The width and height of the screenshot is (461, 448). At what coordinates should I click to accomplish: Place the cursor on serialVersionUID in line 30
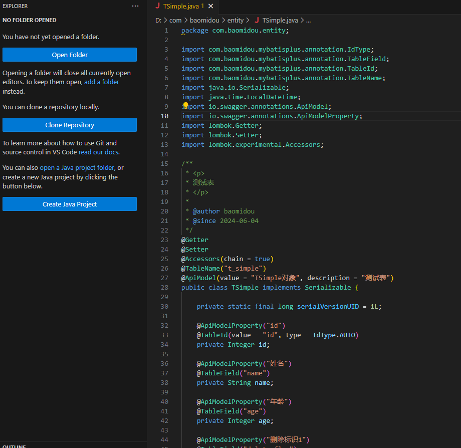point(328,307)
